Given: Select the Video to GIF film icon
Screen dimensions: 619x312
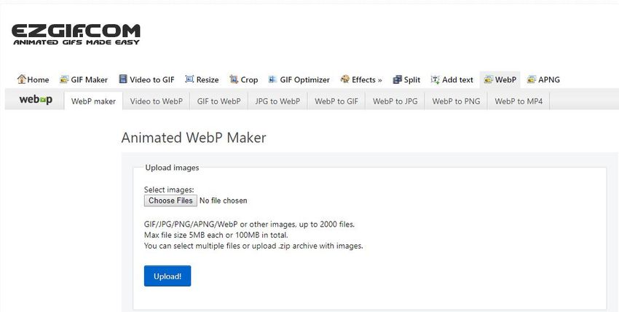Looking at the screenshot, I should click(x=123, y=79).
